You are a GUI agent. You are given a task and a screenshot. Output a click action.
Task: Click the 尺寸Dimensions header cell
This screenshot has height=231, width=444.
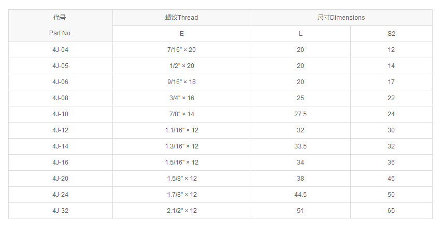[x=341, y=18]
